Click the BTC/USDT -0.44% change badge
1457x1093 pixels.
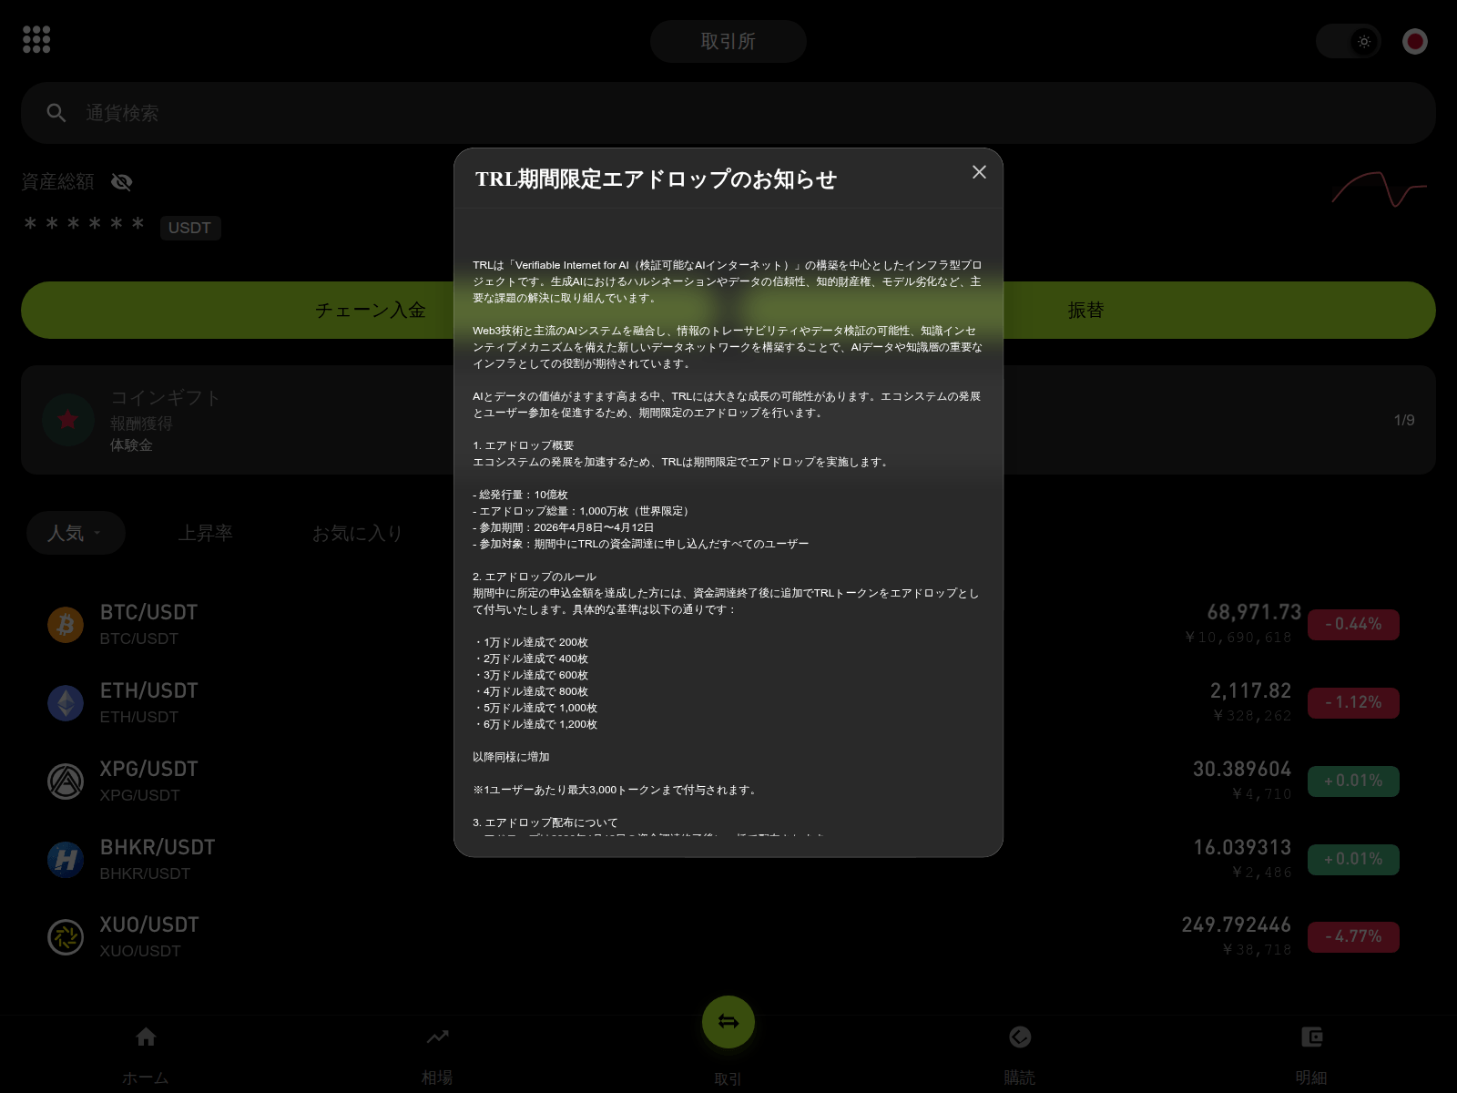pos(1353,625)
